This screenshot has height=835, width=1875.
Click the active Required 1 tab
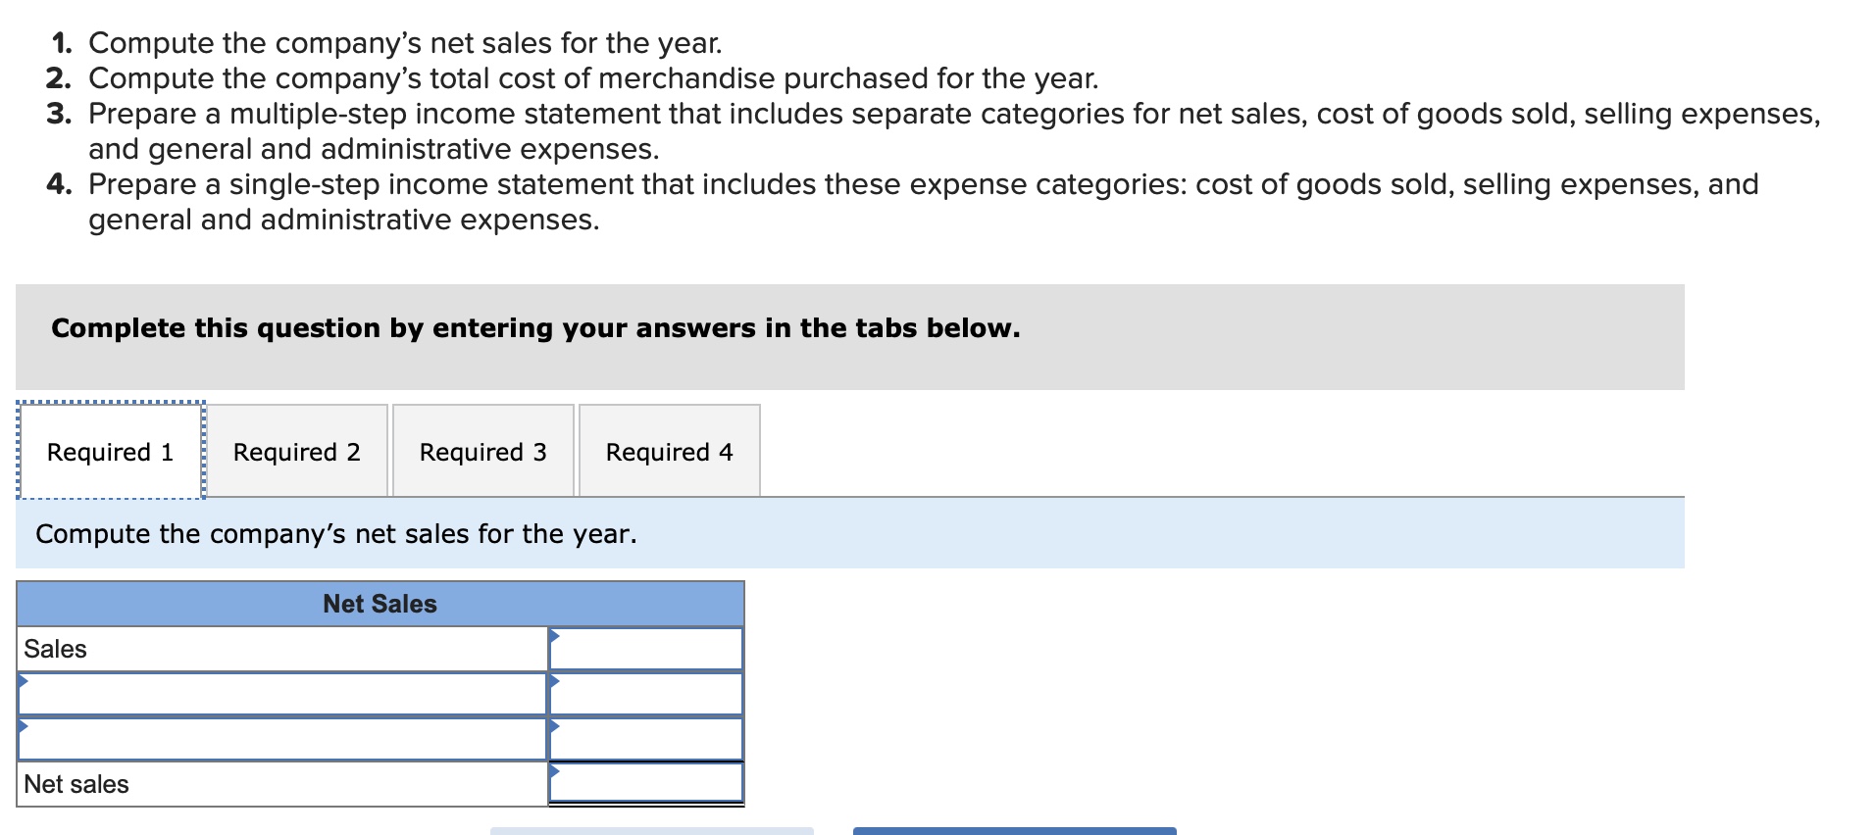[110, 452]
